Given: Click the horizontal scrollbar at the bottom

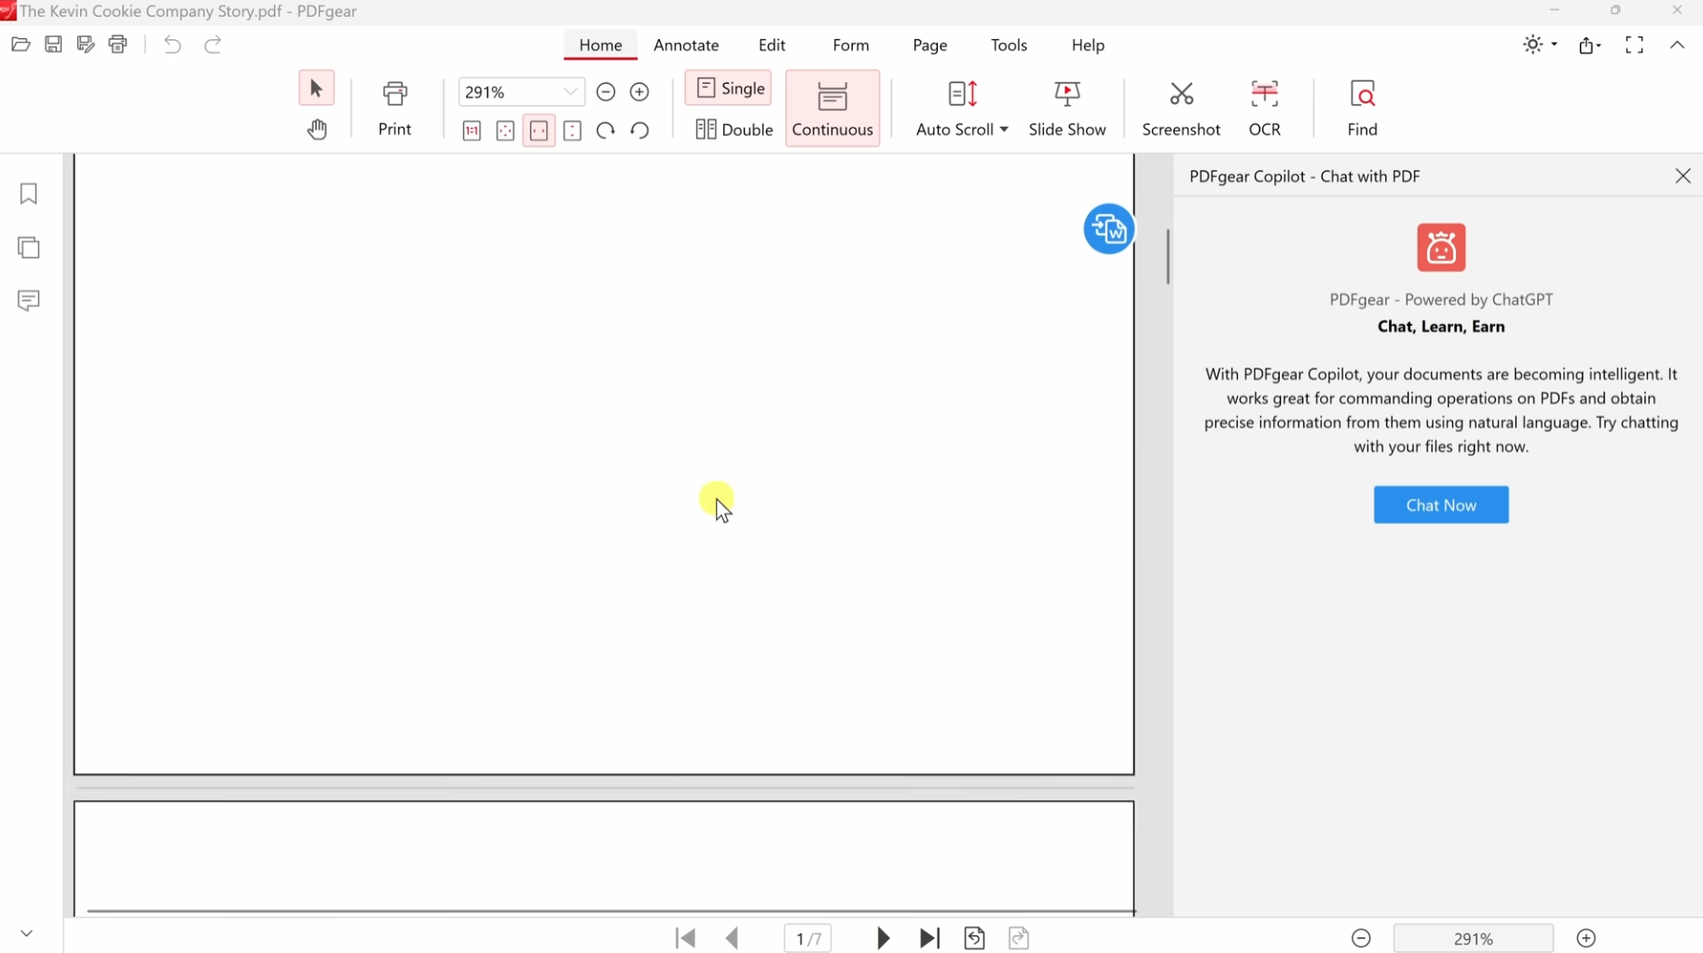Looking at the screenshot, I should point(611,911).
